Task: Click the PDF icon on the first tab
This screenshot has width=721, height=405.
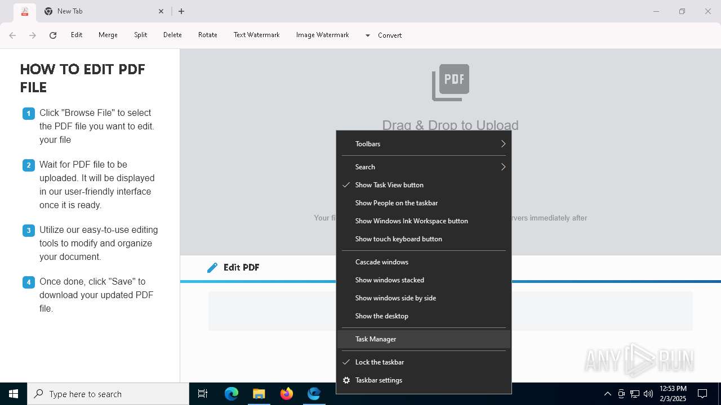Action: pos(24,11)
